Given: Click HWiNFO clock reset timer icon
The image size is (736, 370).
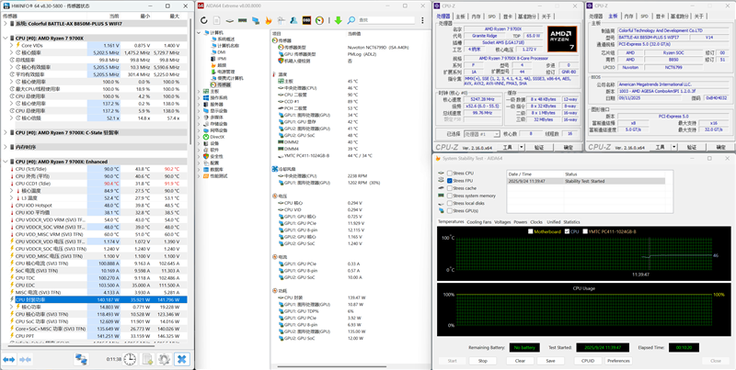Looking at the screenshot, I should 130,359.
